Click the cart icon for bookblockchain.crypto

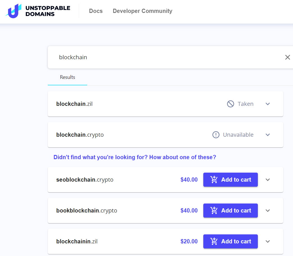coord(214,211)
